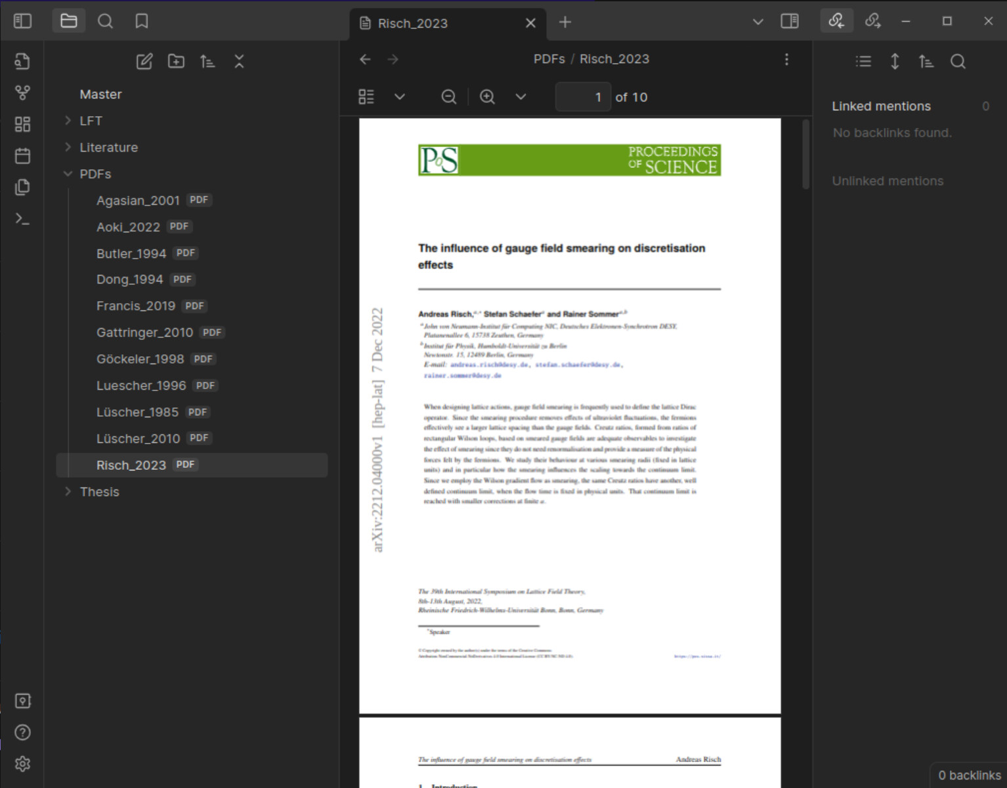Click the page number field
Screen dimensions: 1007x788
tap(583, 97)
